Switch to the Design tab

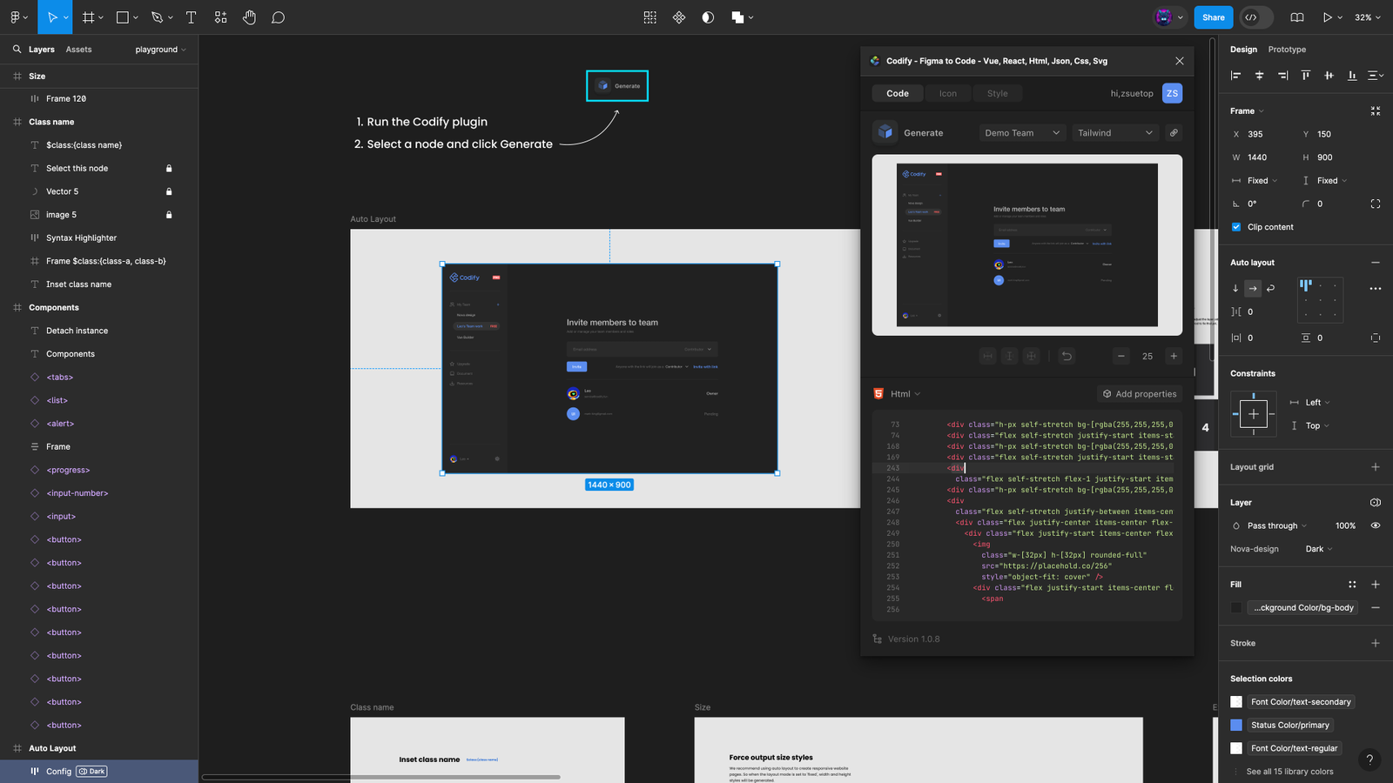1243,50
